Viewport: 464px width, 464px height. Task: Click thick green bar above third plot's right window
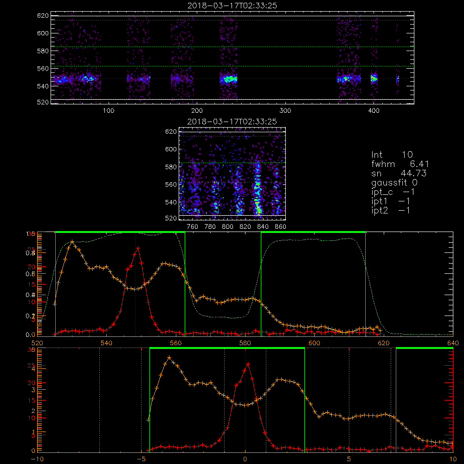[x=313, y=232]
